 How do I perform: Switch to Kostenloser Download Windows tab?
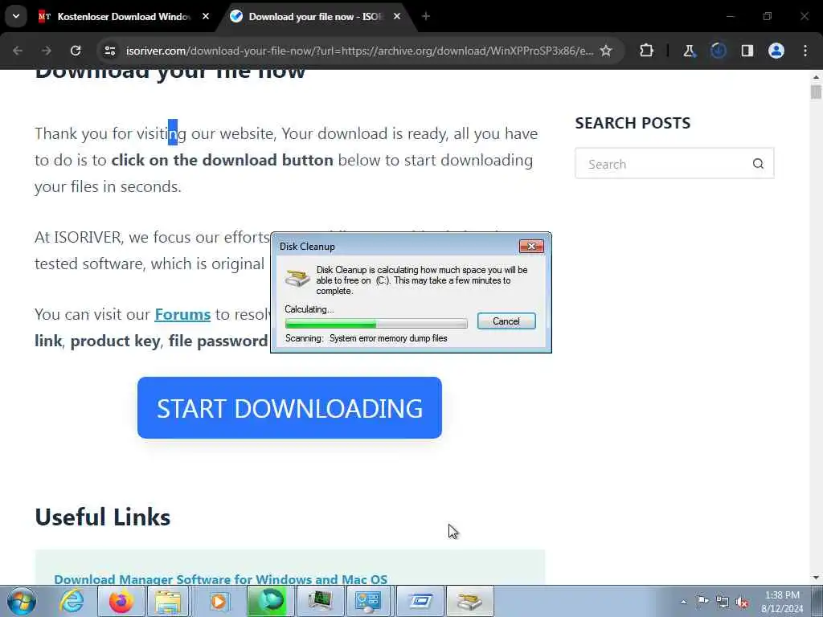click(123, 17)
